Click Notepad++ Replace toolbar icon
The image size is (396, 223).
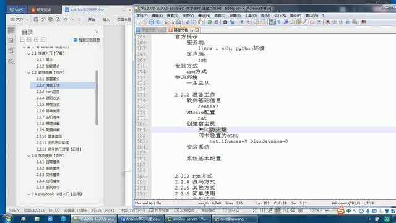pos(232,22)
